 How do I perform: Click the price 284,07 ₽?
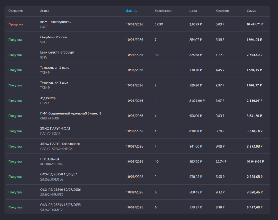pyautogui.click(x=195, y=40)
